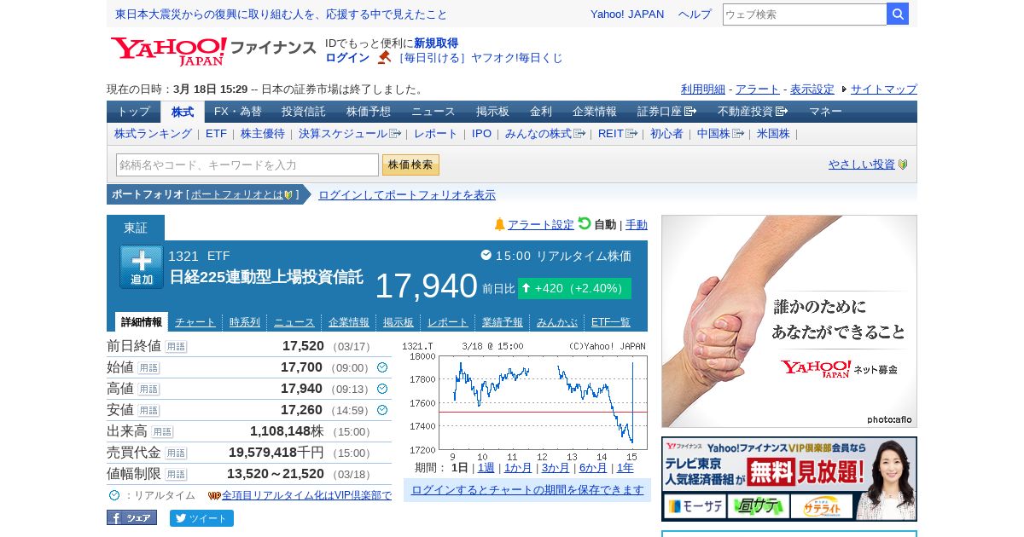The width and height of the screenshot is (1024, 537).
Task: Open the 東日本大震災 recovery headline link
Action: (x=282, y=14)
